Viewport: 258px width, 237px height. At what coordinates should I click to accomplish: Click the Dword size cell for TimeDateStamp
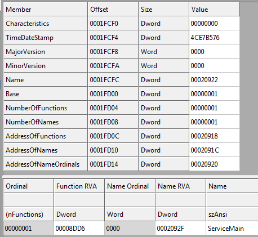[164, 38]
